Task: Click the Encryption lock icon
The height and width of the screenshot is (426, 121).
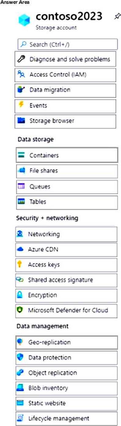Action: tap(20, 295)
